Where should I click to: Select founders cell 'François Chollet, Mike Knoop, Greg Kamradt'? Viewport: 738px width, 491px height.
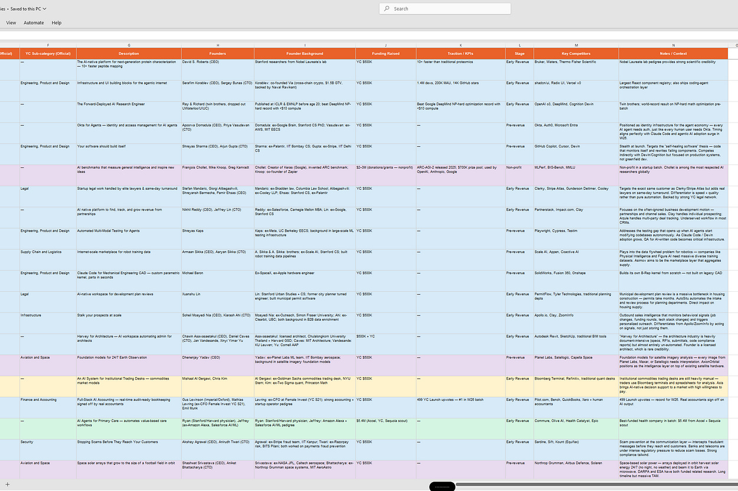point(218,176)
